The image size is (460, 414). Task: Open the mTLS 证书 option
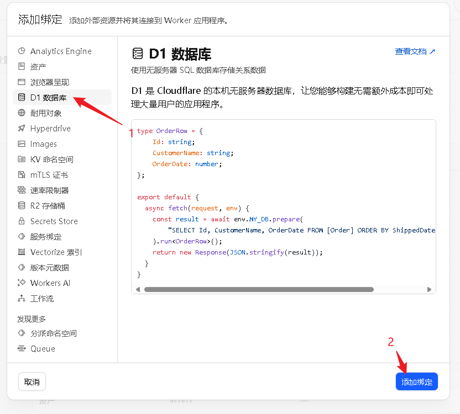click(x=49, y=175)
